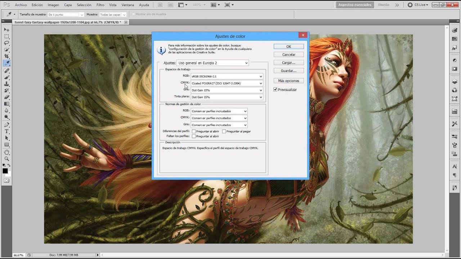Open the Color panel icon
Screen dimensions: 461x259
tap(455, 30)
